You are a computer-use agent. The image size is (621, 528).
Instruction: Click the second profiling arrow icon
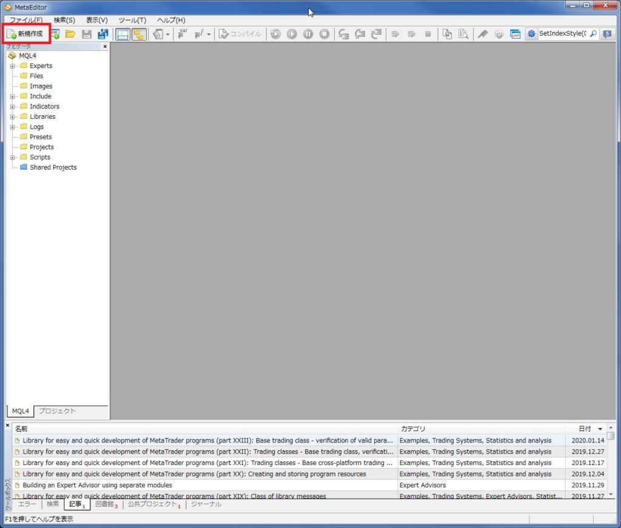(x=412, y=35)
